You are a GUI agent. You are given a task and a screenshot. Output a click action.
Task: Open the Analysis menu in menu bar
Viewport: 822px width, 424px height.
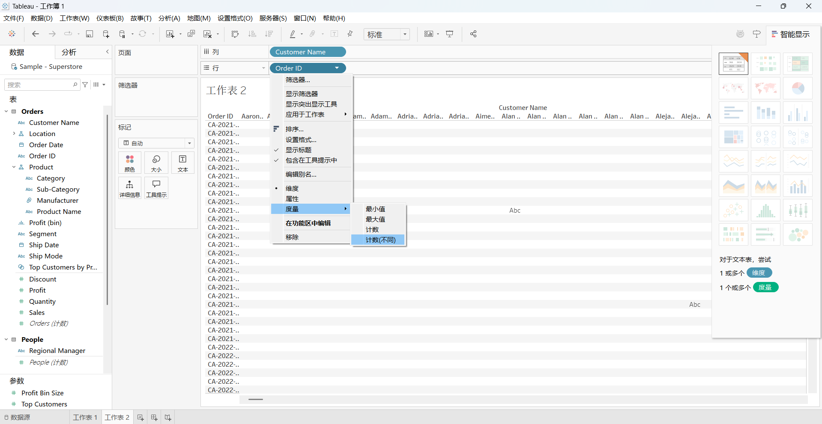169,18
